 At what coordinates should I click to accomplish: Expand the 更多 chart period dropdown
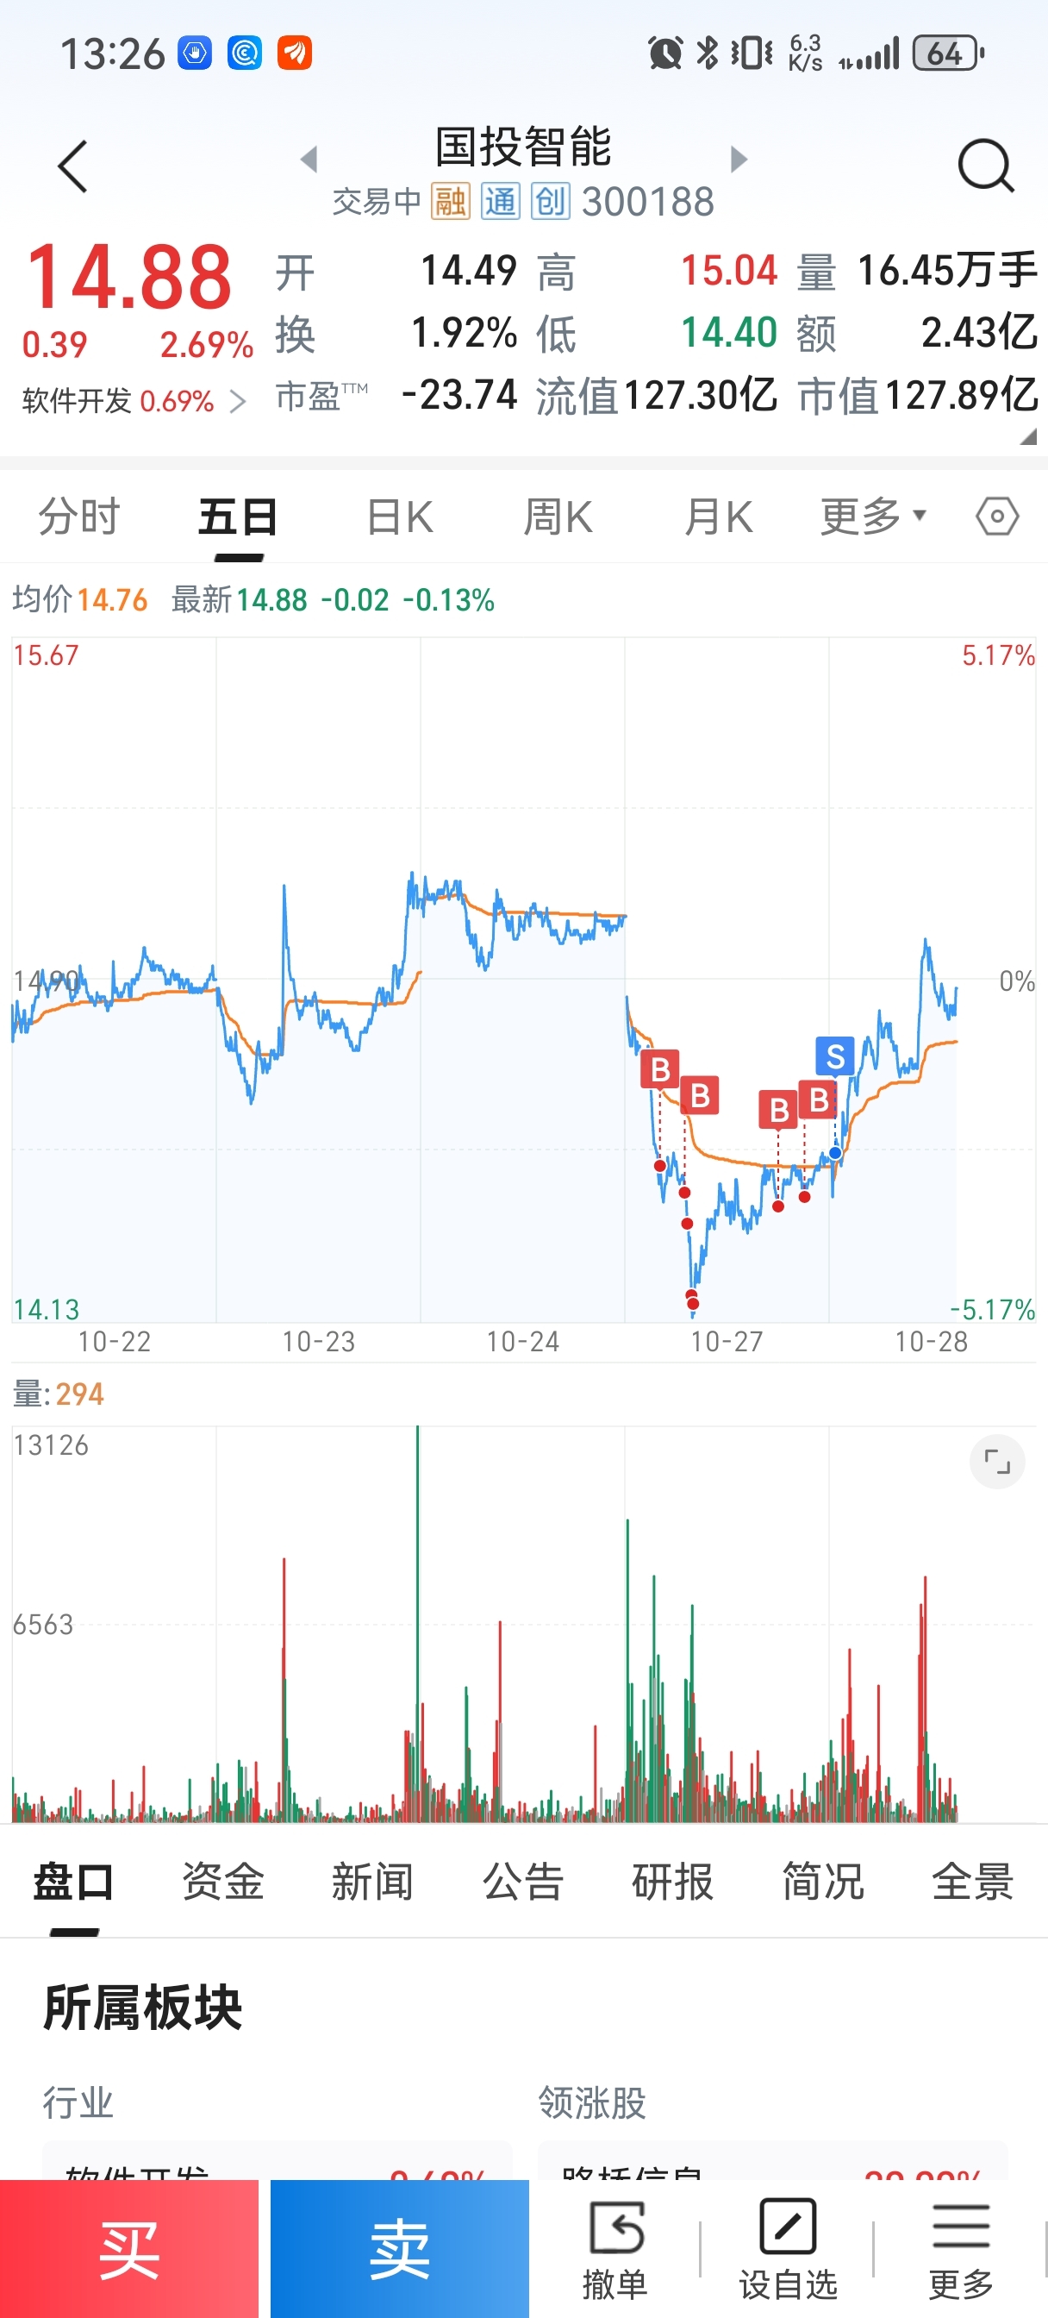[x=871, y=517]
